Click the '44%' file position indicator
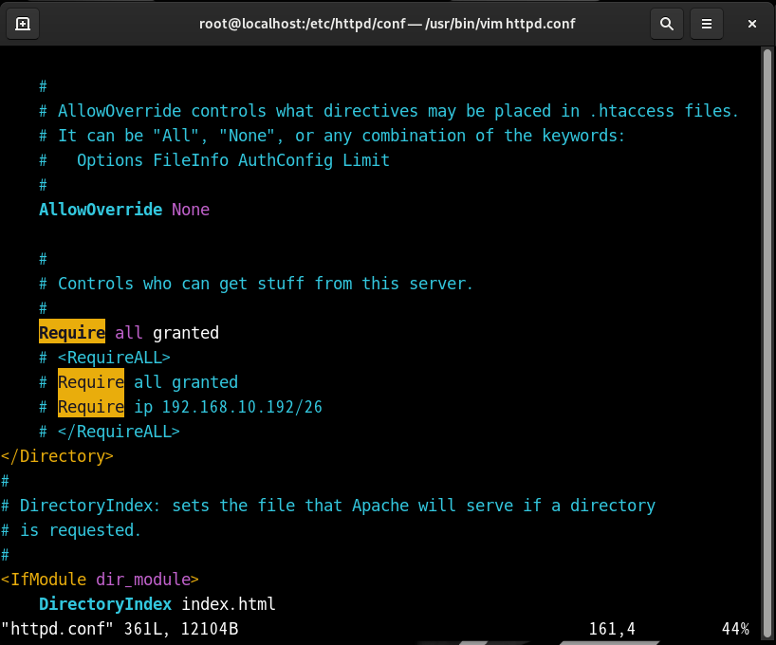This screenshot has width=776, height=645. pyautogui.click(x=735, y=629)
